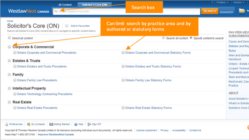Open Rules link in sidebar
The image size is (249, 140).
click(232, 51)
